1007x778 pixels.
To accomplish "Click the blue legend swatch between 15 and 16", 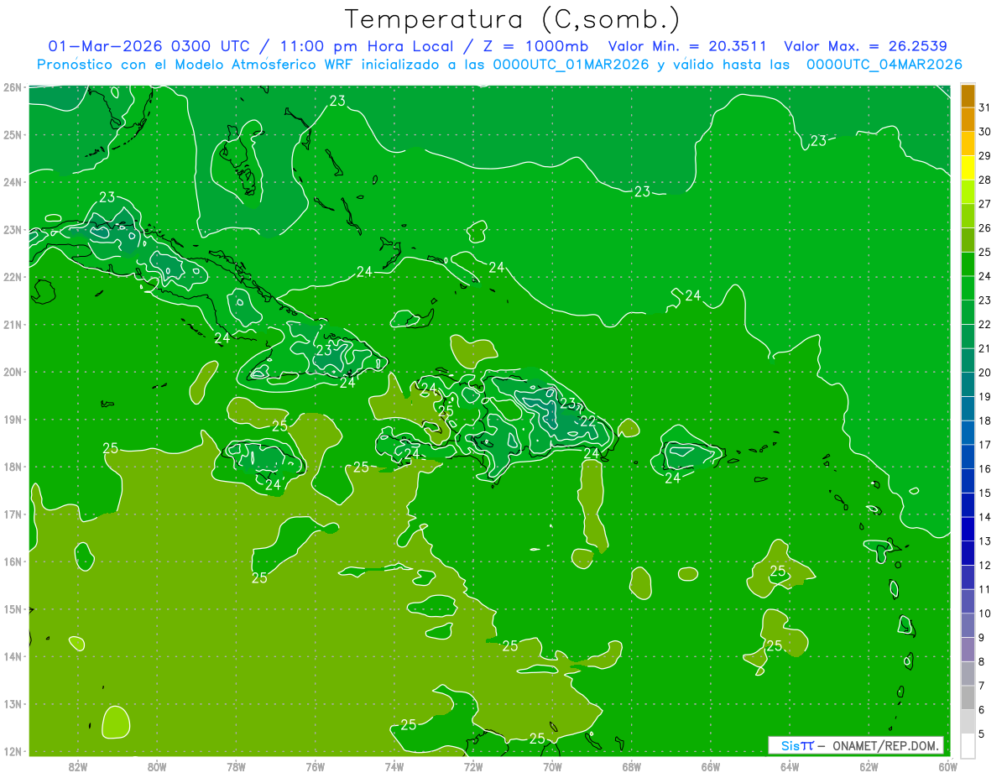I will (x=968, y=481).
